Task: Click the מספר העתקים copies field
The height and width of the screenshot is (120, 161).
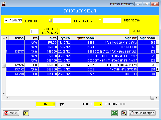Action: (x=34, y=32)
